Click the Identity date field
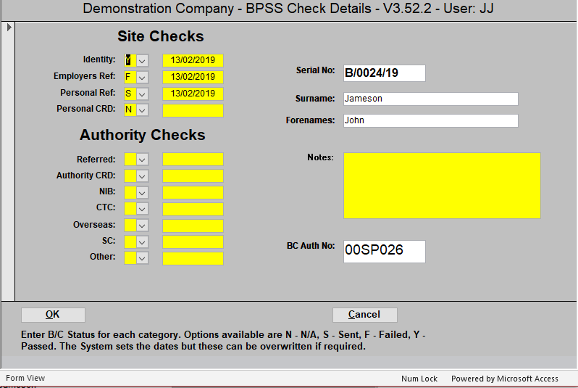578x388 pixels. [193, 60]
